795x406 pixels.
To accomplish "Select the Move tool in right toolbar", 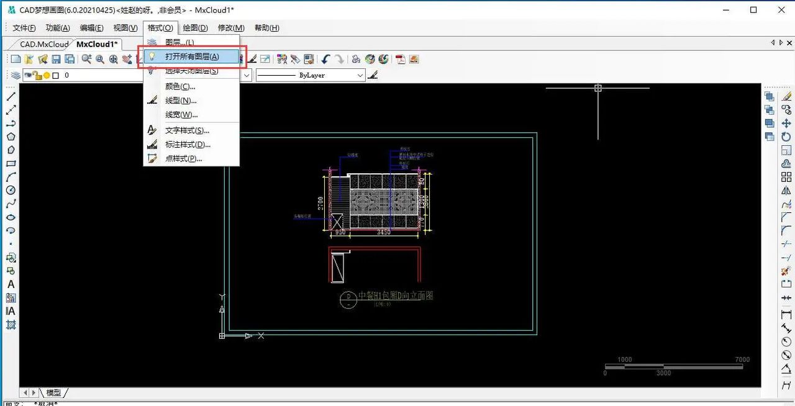I will (x=786, y=124).
